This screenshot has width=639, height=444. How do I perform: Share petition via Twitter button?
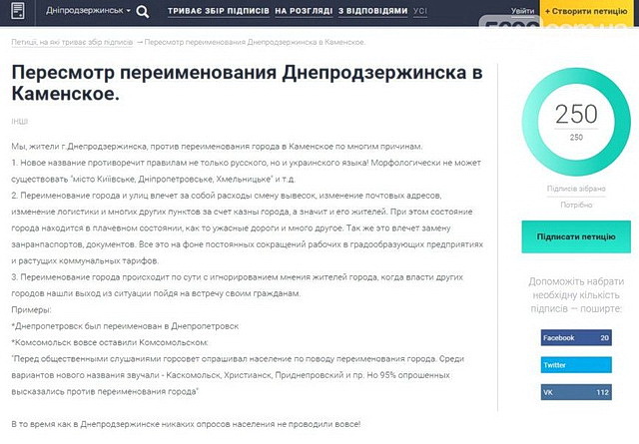[x=576, y=365]
